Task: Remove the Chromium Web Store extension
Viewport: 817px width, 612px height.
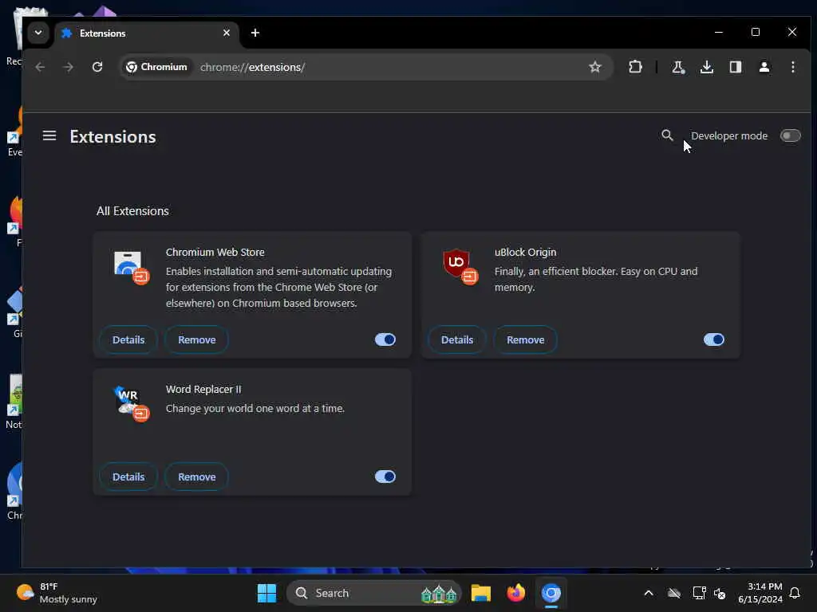Action: (x=197, y=339)
